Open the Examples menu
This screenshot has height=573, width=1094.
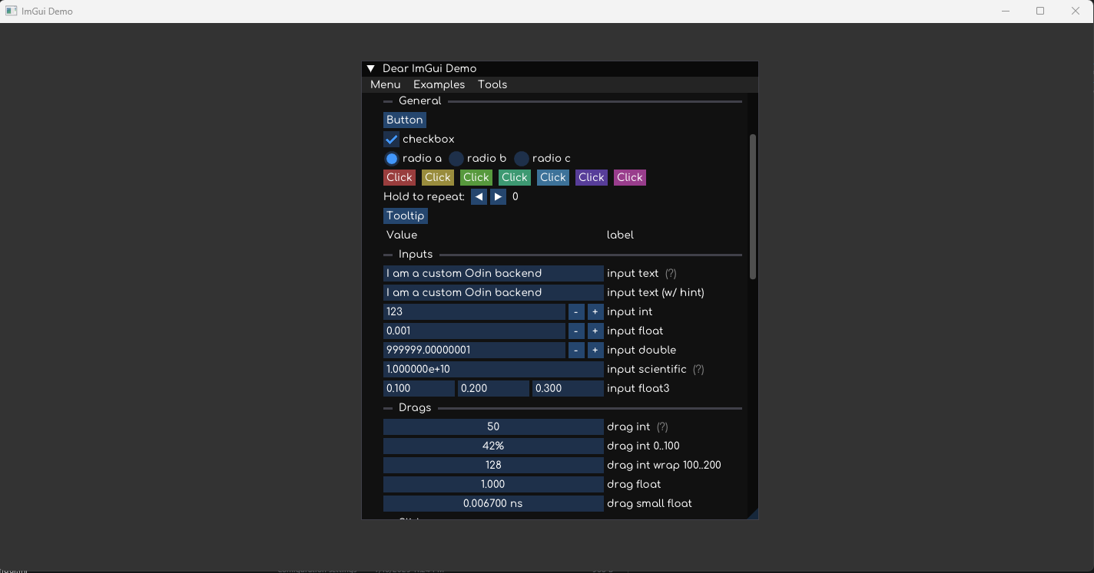tap(439, 84)
